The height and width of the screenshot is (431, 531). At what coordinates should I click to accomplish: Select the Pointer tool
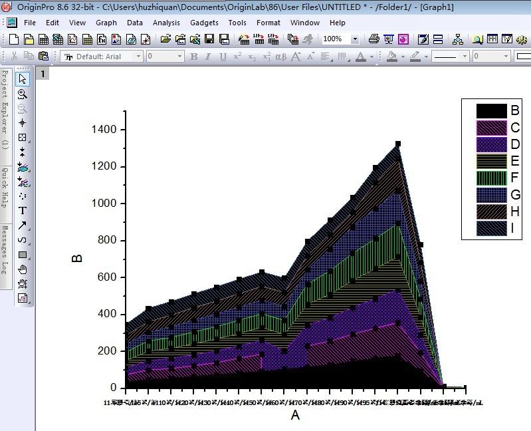(x=23, y=79)
